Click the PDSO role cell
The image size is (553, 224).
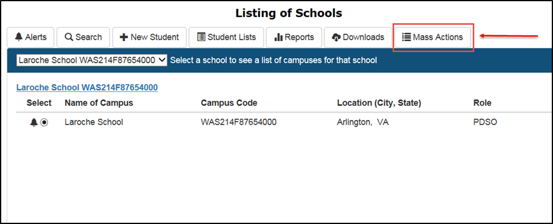(x=485, y=122)
